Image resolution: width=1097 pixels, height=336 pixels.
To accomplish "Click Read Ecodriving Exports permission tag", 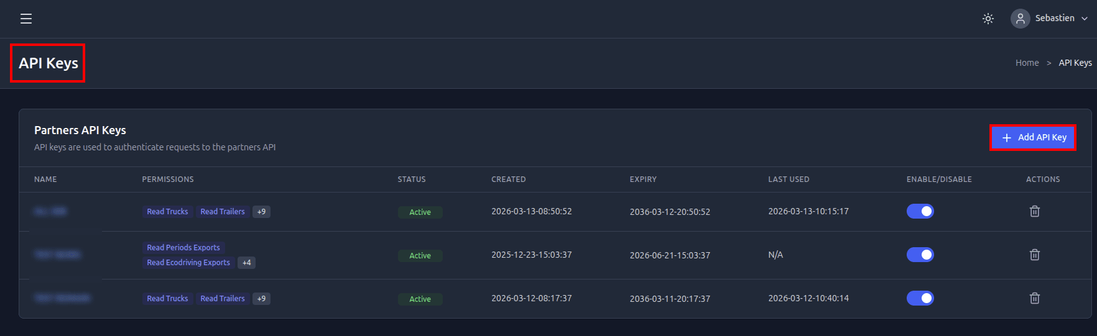I will (x=188, y=263).
